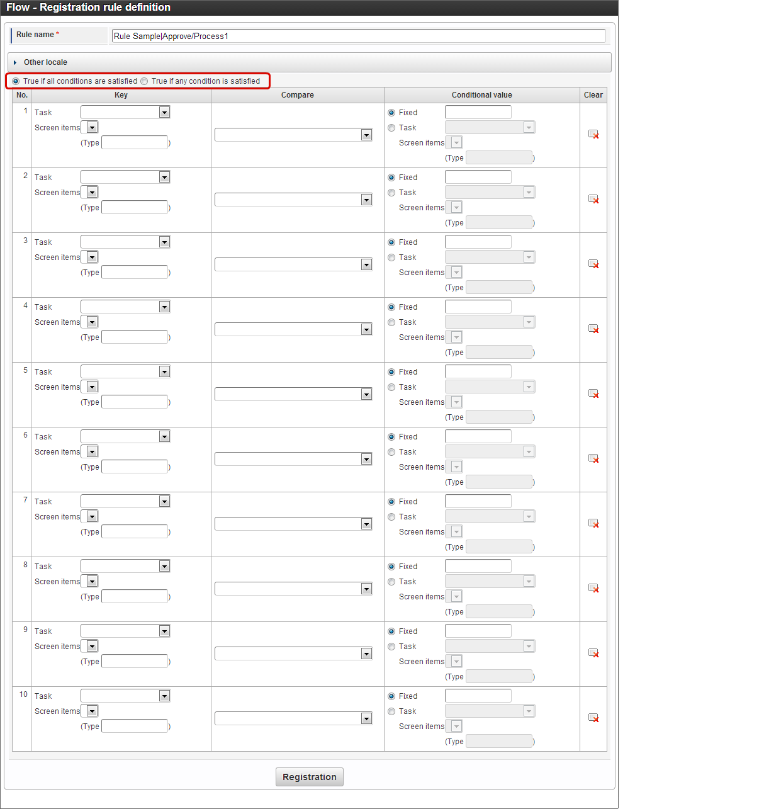Open Key Screen items dropdown in row 1

tap(89, 127)
